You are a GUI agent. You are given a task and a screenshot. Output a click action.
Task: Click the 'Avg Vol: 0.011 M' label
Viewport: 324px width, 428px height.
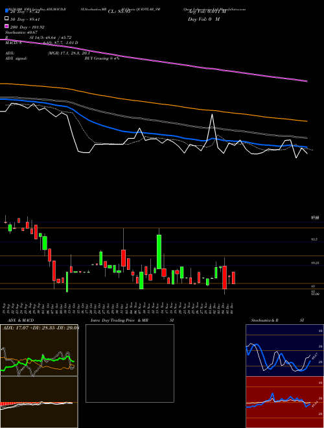click(x=207, y=12)
